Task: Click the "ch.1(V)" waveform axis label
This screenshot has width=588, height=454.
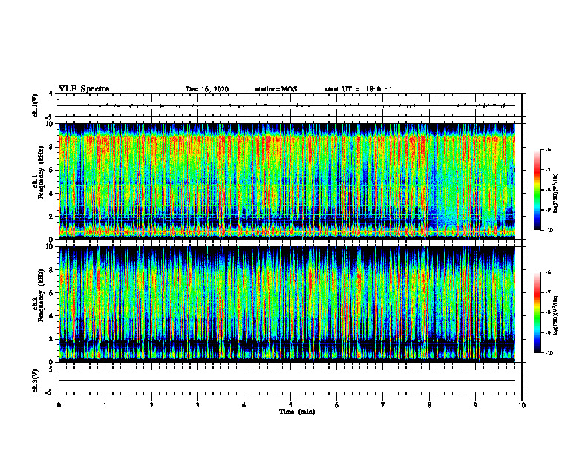Action: point(36,105)
